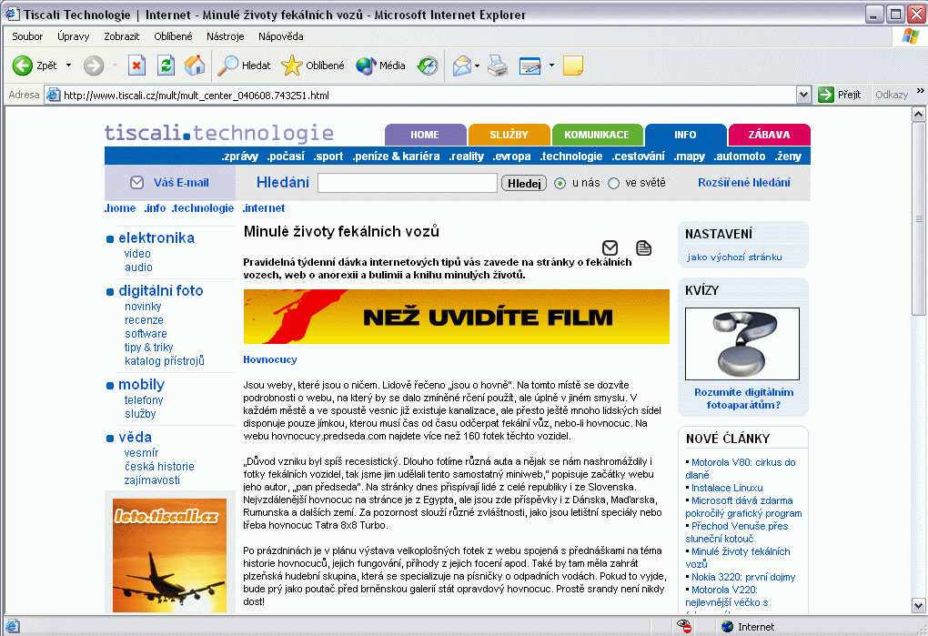Click the green Přejít go arrow
The image size is (928, 636).
click(825, 95)
